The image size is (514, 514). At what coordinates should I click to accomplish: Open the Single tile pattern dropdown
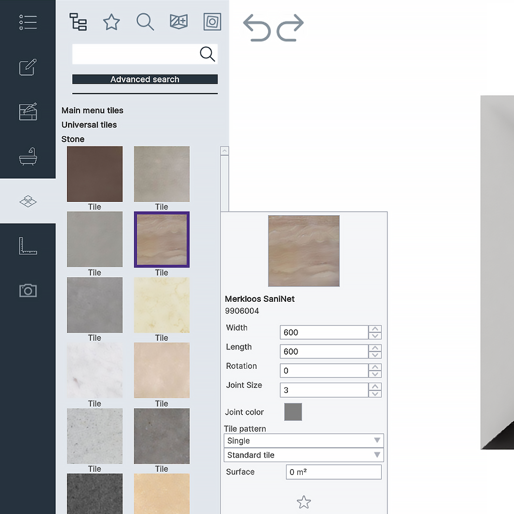click(304, 441)
